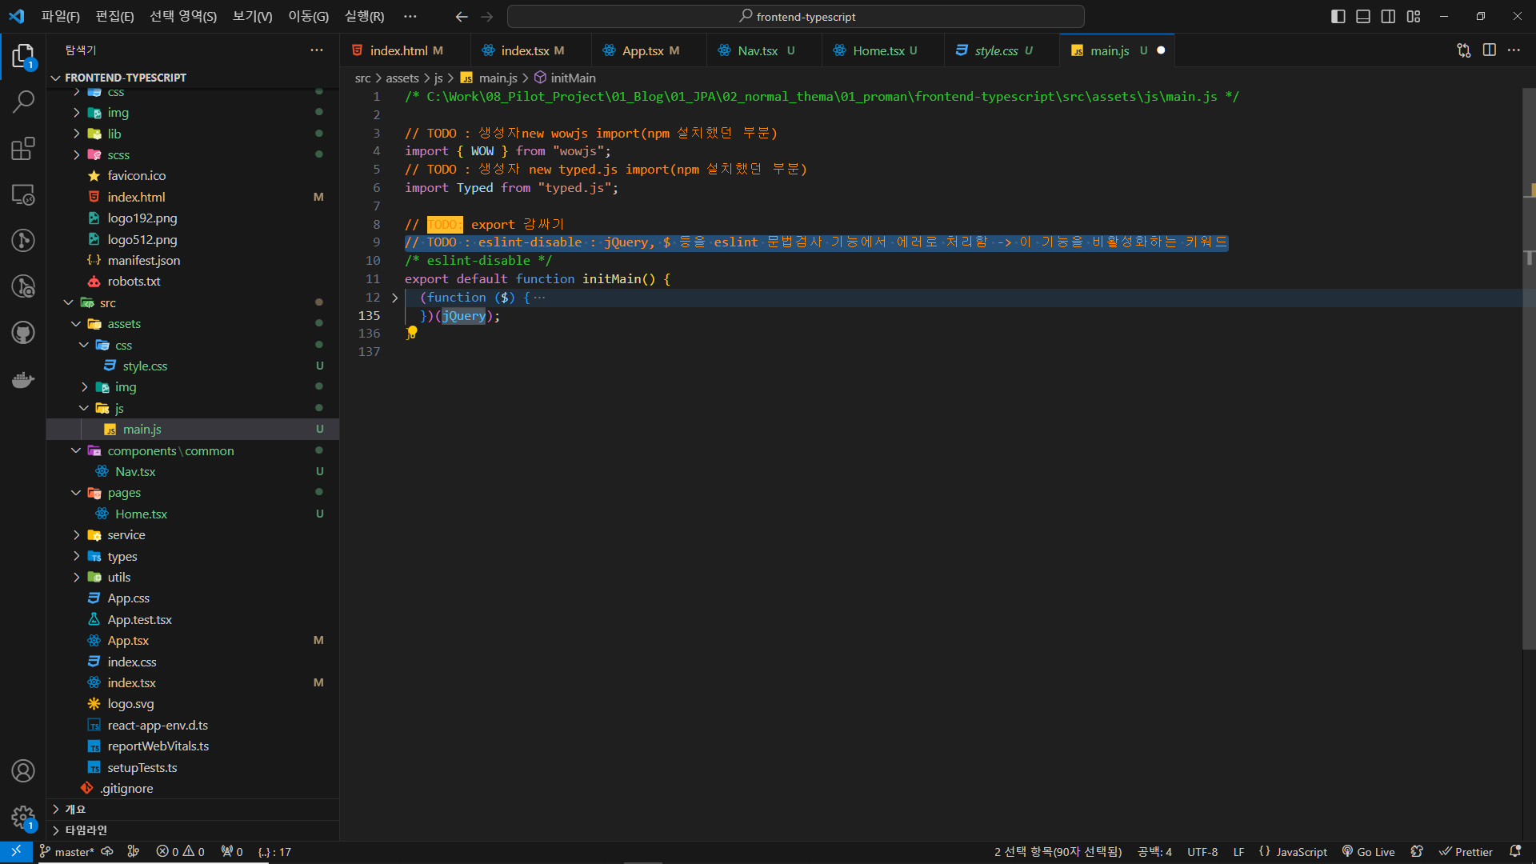Toggle the bottom panel layout button
Viewport: 1536px width, 864px height.
[x=1363, y=16]
